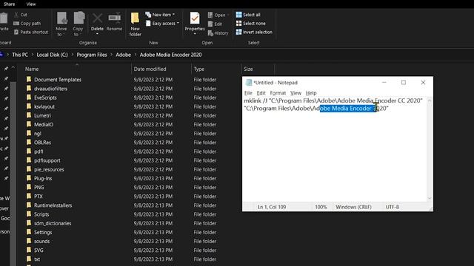Open the Copy to ribbon dropdown
Screen dimensions: 474x266
78,24
